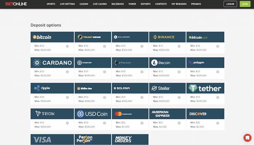Open USD Coin info icon
The image size is (254, 145).
click(105, 123)
